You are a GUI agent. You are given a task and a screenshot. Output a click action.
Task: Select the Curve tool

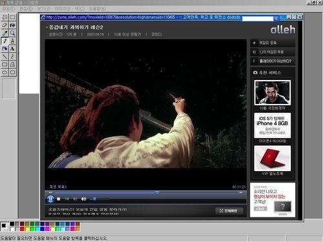pyautogui.click(x=12, y=57)
